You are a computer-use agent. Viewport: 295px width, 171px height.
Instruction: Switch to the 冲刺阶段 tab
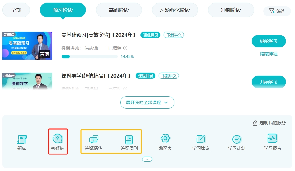(231, 10)
